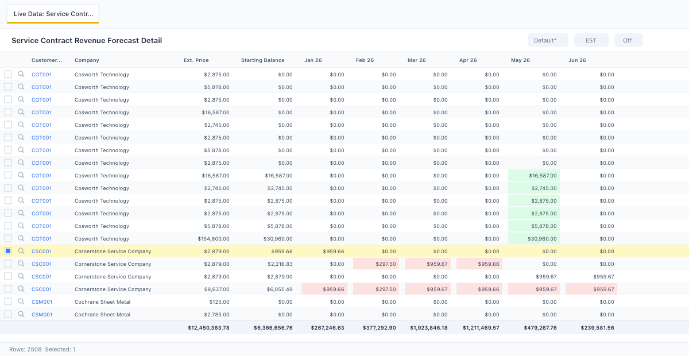Click the Starting Balance column header
Image resolution: width=689 pixels, height=356 pixels.
(262, 60)
